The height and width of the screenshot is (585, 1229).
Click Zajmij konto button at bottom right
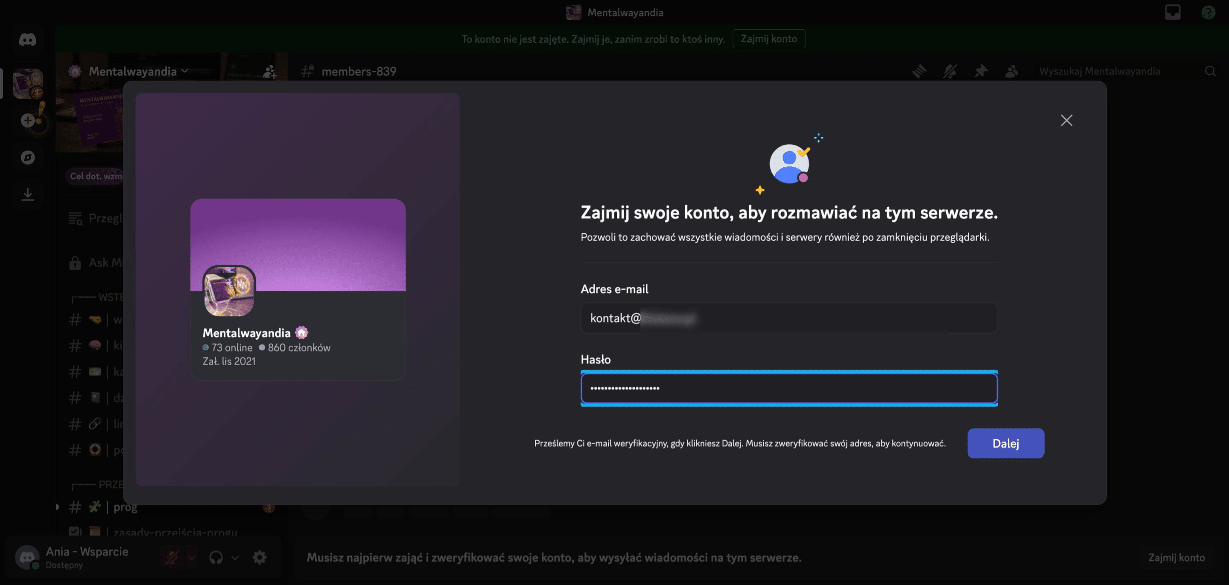coord(1176,557)
